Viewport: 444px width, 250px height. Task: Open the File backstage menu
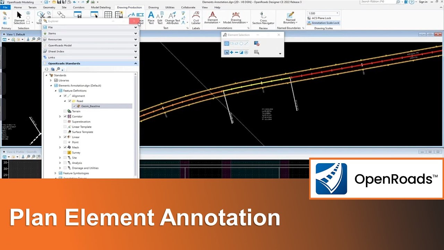point(5,7)
